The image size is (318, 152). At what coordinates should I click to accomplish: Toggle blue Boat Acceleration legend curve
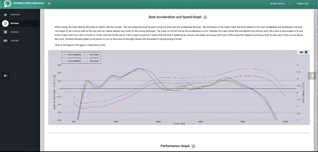click(x=72, y=55)
